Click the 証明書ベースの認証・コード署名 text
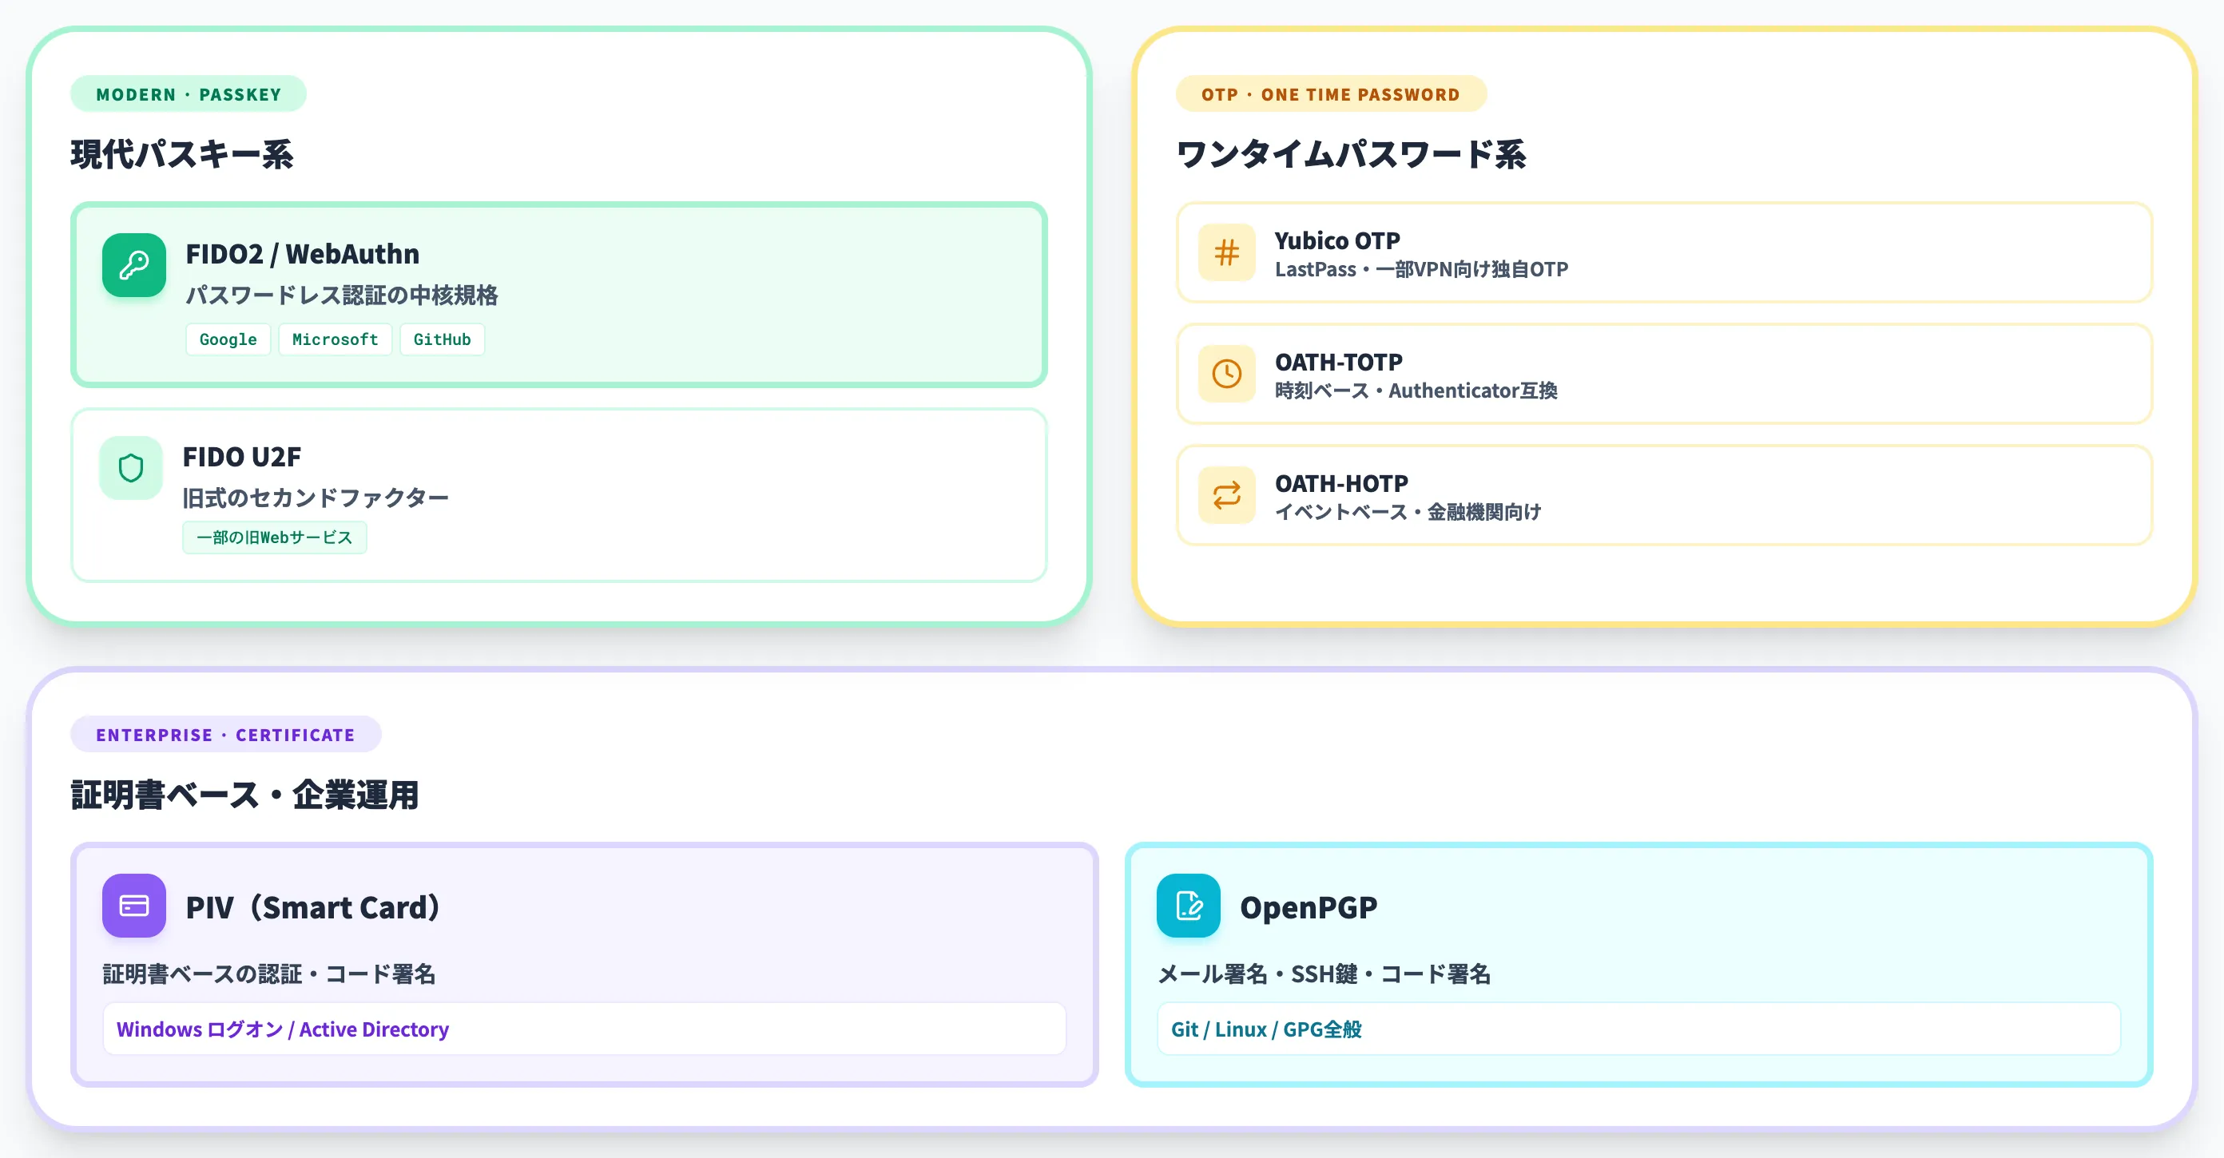This screenshot has width=2224, height=1158. coord(269,974)
